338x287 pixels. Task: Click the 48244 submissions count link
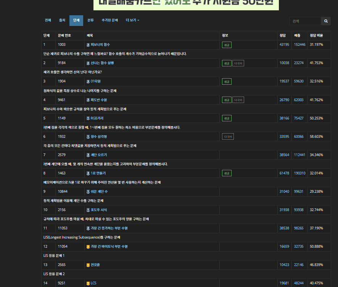(x=299, y=283)
